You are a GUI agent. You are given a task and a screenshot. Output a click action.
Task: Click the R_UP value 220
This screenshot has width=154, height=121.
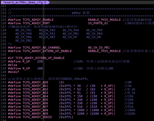(x=40, y=62)
